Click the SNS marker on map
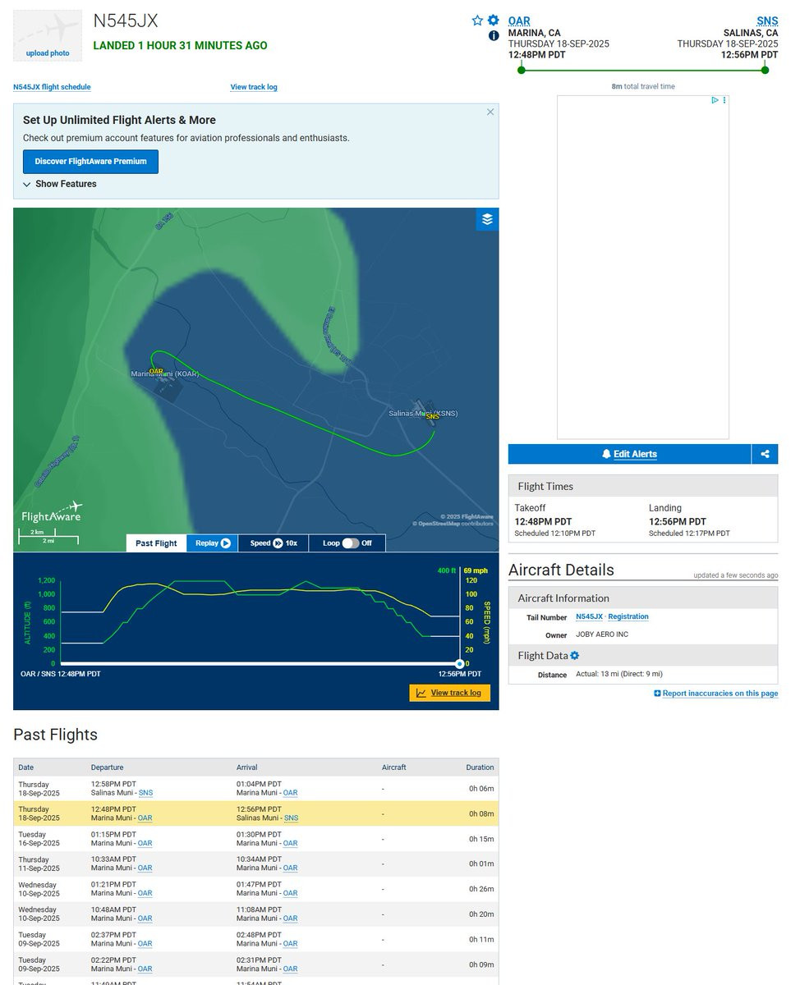This screenshot has height=985, width=800. pos(432,416)
